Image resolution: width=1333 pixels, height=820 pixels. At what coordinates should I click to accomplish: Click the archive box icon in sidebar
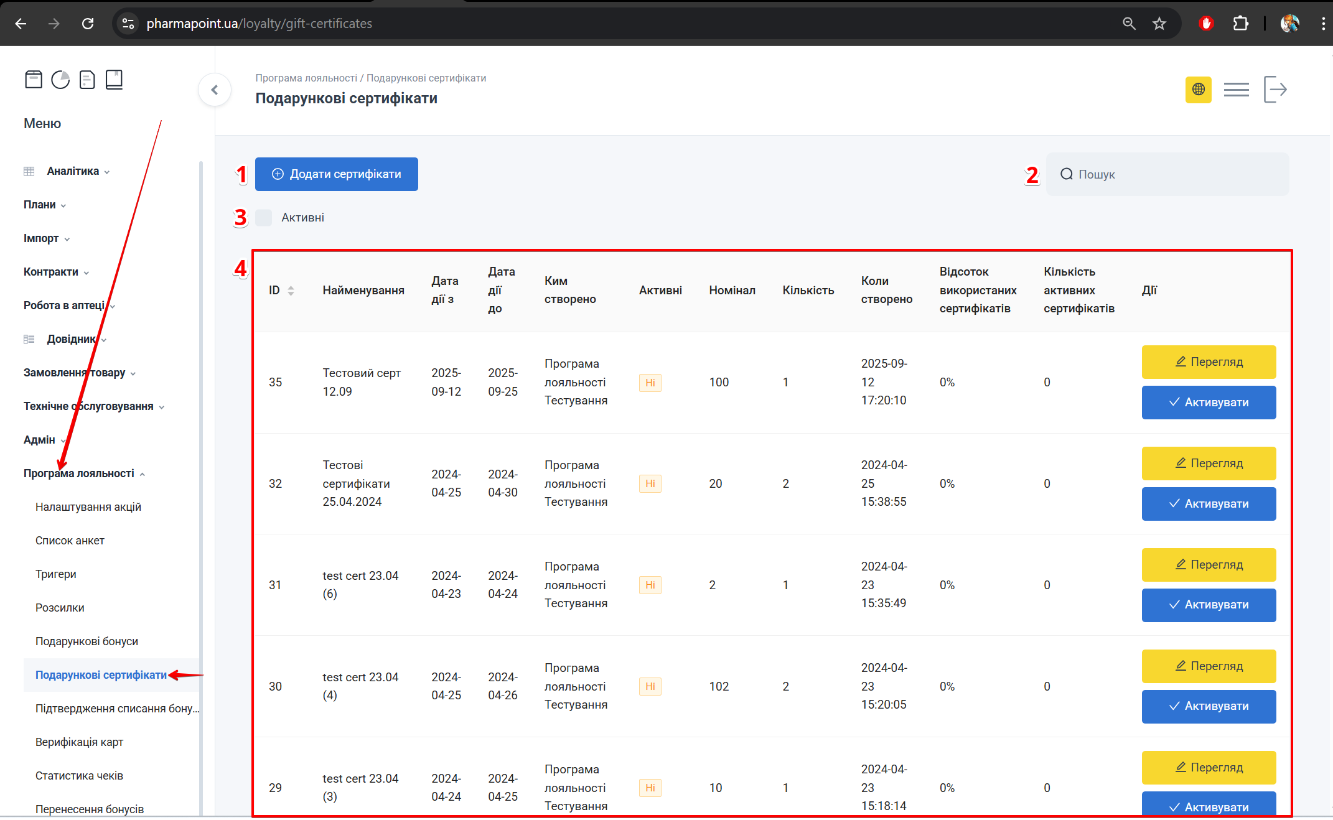tap(34, 80)
